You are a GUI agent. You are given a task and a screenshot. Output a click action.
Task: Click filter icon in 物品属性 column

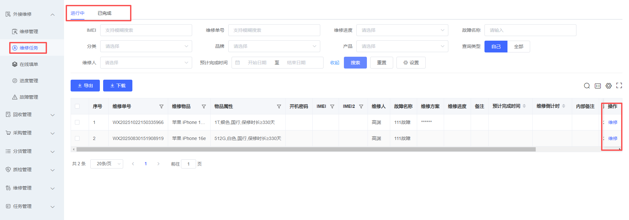coord(279,107)
